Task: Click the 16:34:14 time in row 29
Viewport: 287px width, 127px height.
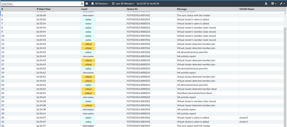Action: pos(41,114)
